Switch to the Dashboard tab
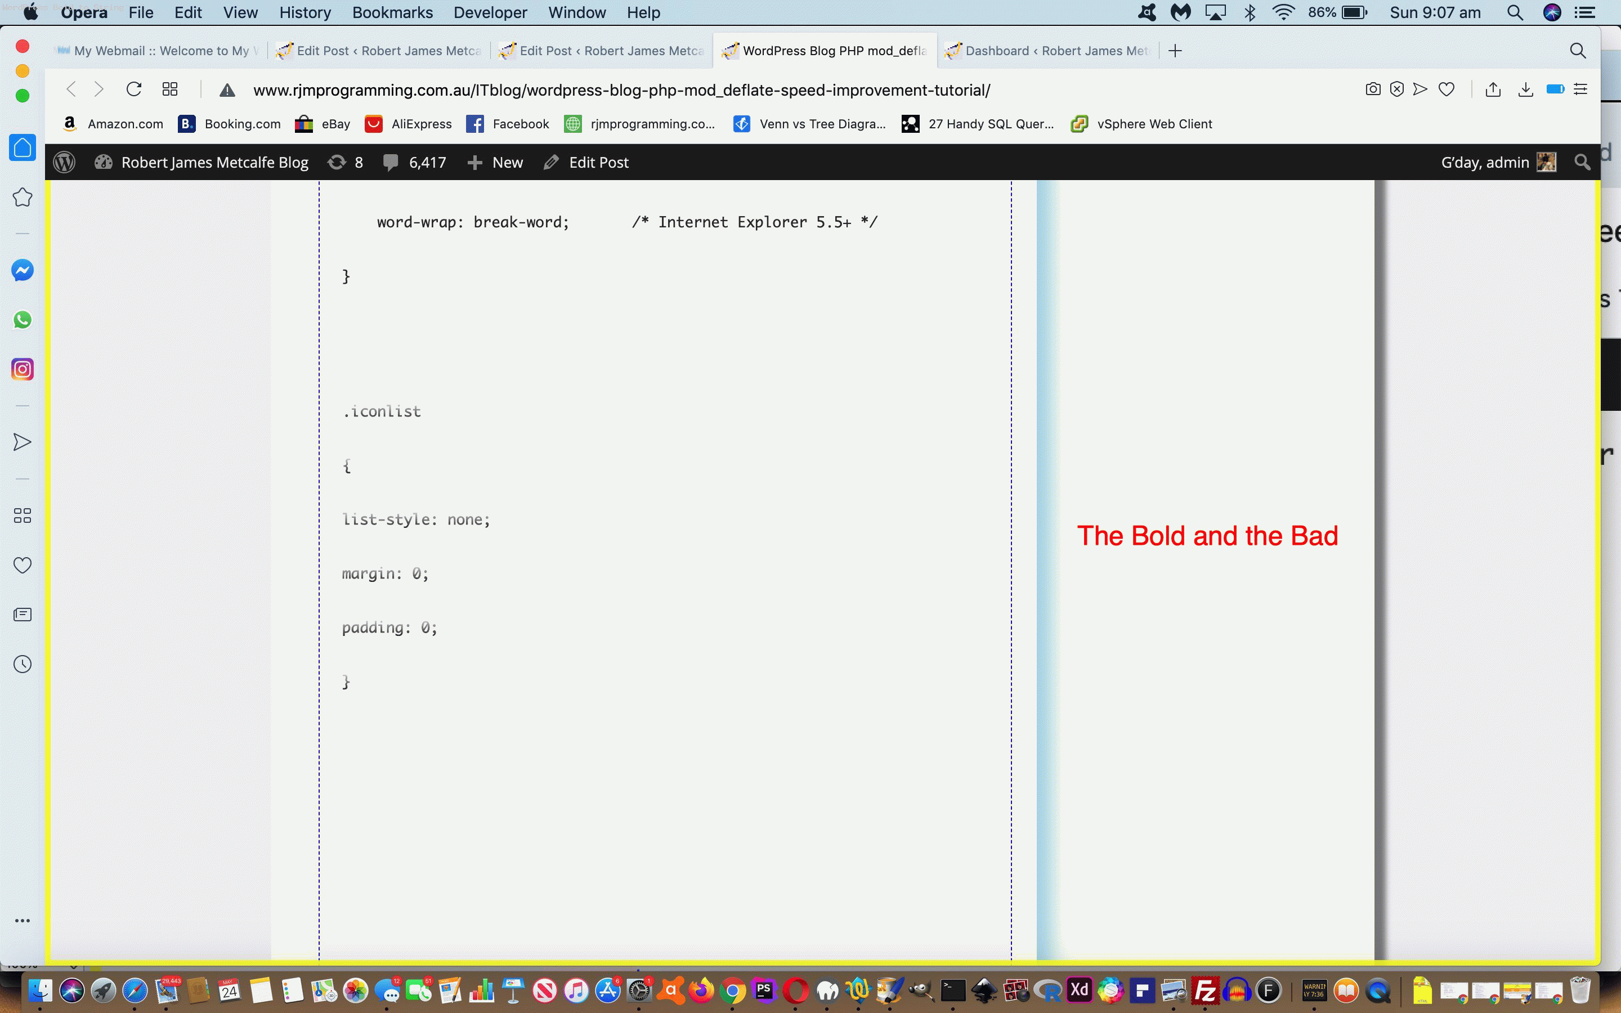 1048,51
